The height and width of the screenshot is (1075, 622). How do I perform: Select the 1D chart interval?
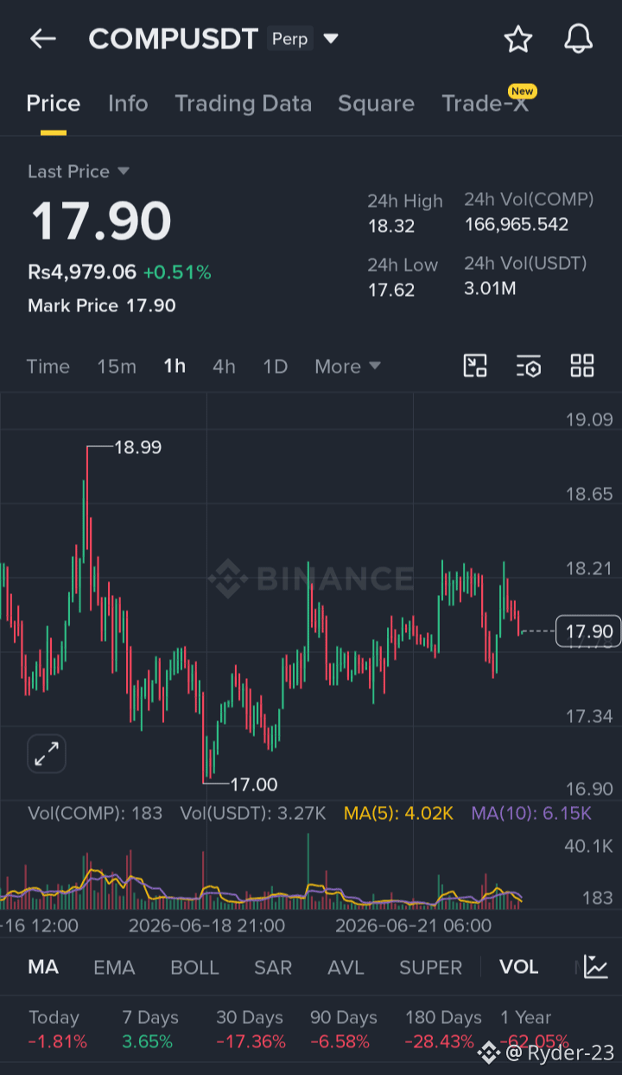[x=275, y=367]
